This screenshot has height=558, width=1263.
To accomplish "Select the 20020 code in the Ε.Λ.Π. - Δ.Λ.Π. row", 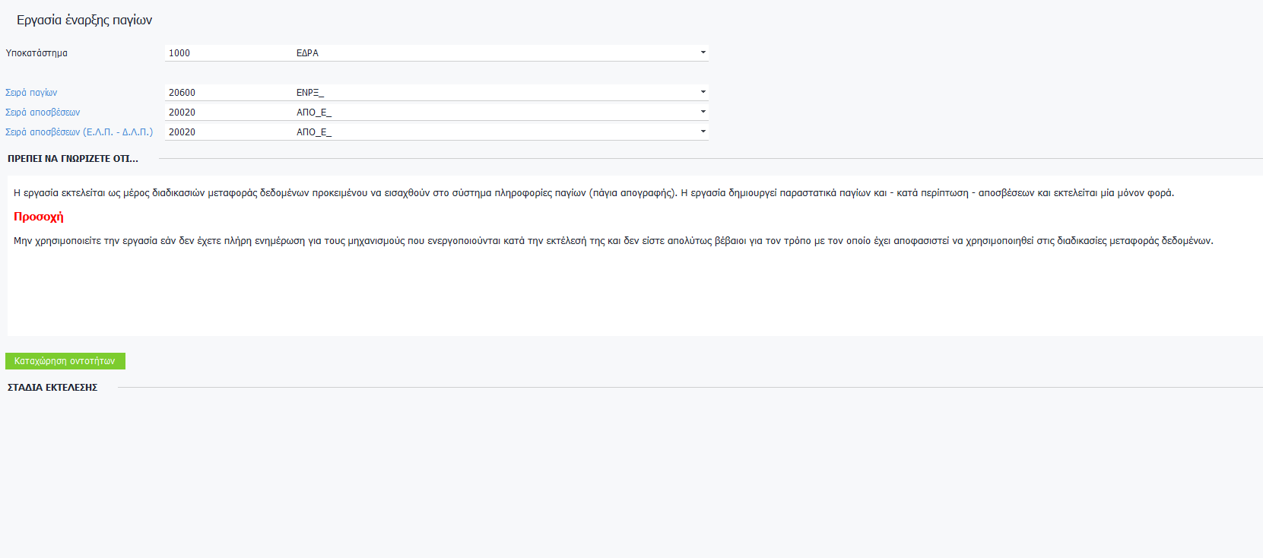I will [228, 132].
